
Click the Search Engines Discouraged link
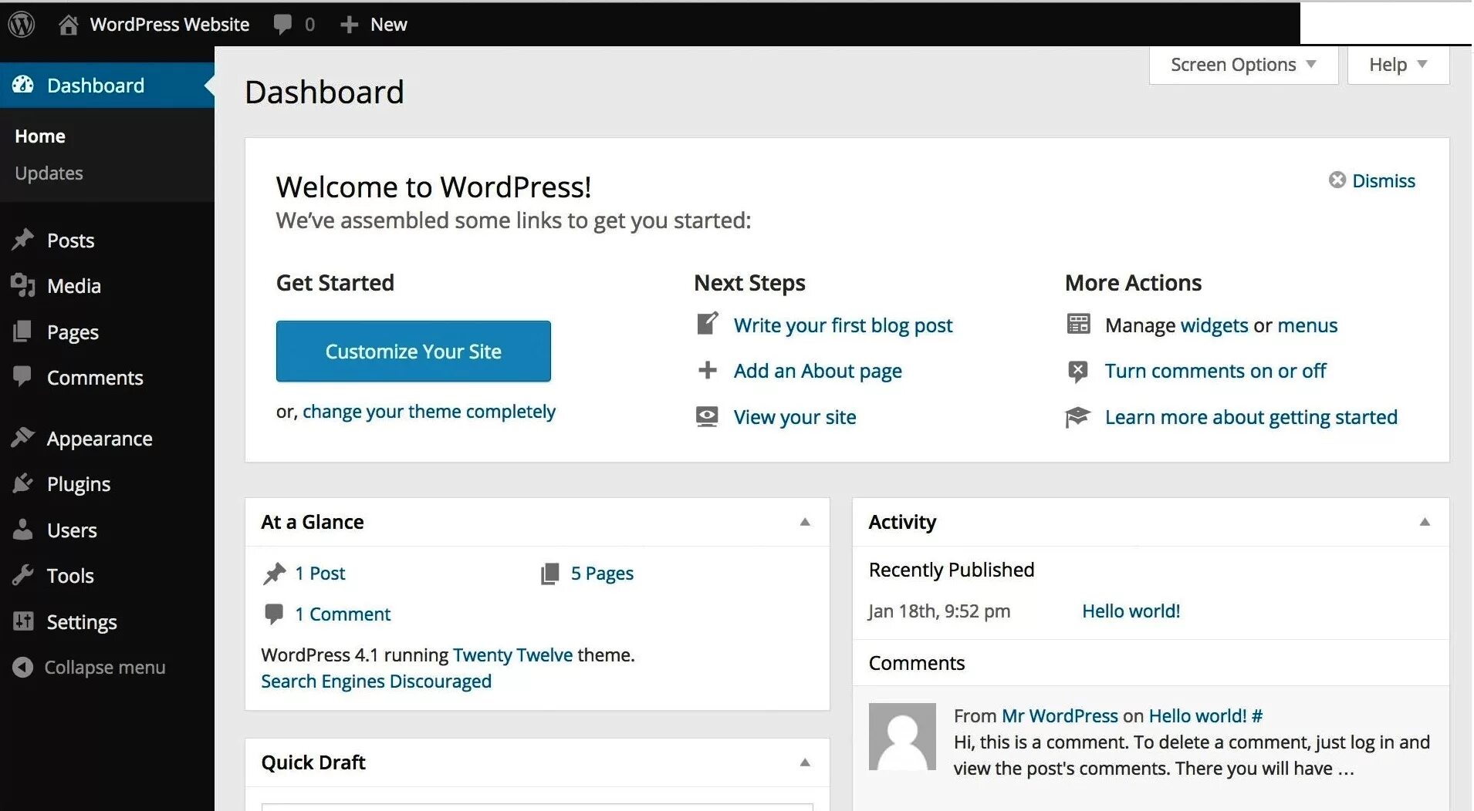(376, 681)
